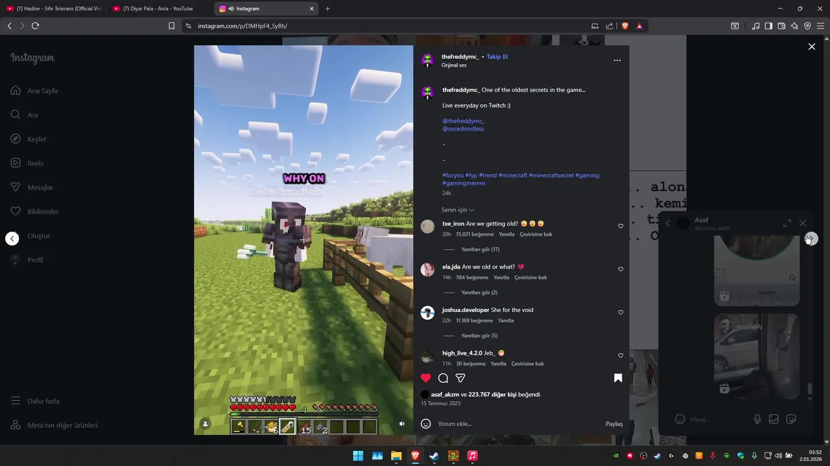830x466 pixels.
Task: Click the microphone icon in the chat box
Action: [x=757, y=419]
